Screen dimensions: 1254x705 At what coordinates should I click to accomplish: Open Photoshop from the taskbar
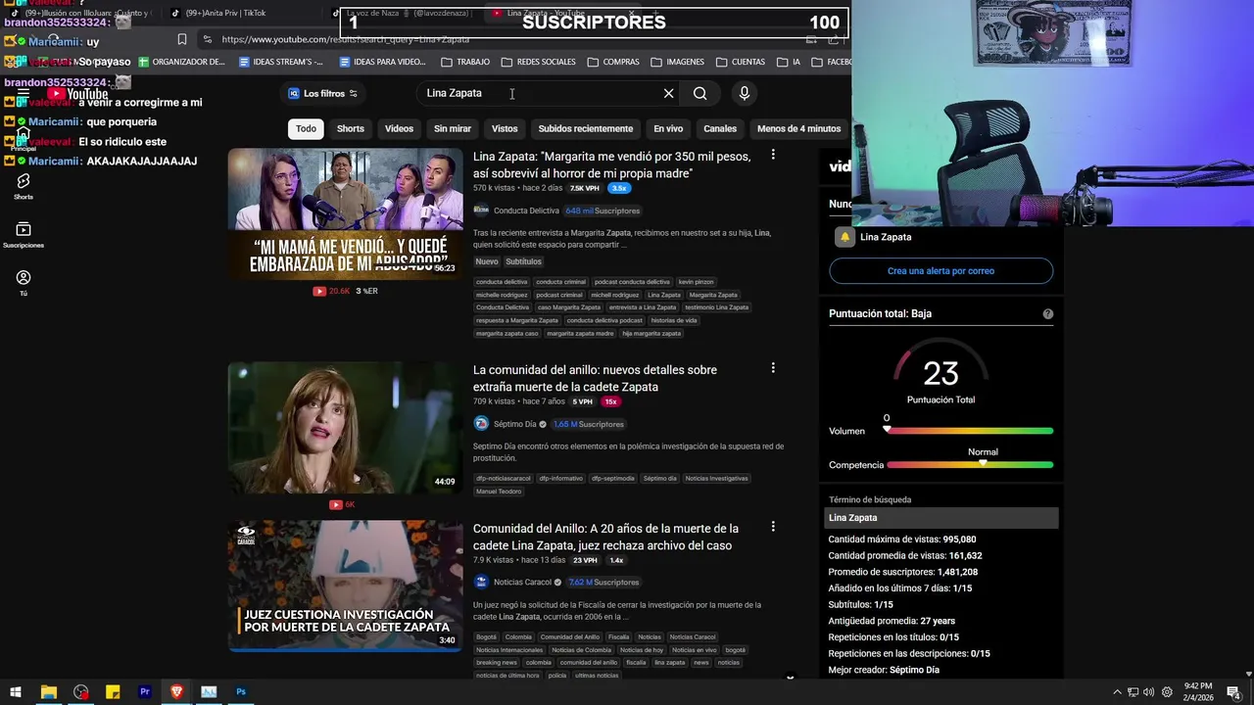click(x=241, y=692)
